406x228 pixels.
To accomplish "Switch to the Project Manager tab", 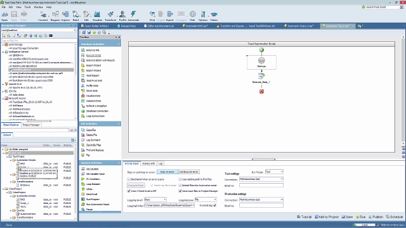I will pos(31,125).
